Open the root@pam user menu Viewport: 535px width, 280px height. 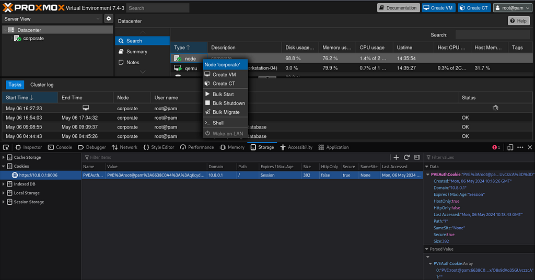click(513, 8)
